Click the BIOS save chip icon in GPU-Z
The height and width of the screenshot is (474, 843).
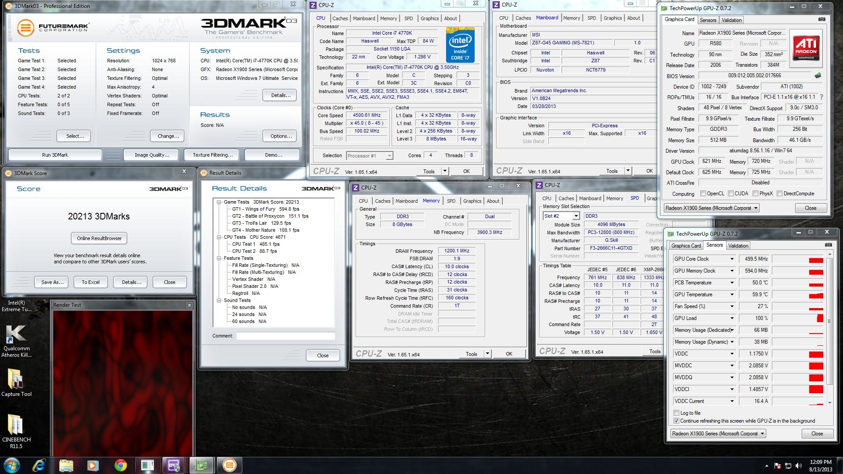coord(818,75)
